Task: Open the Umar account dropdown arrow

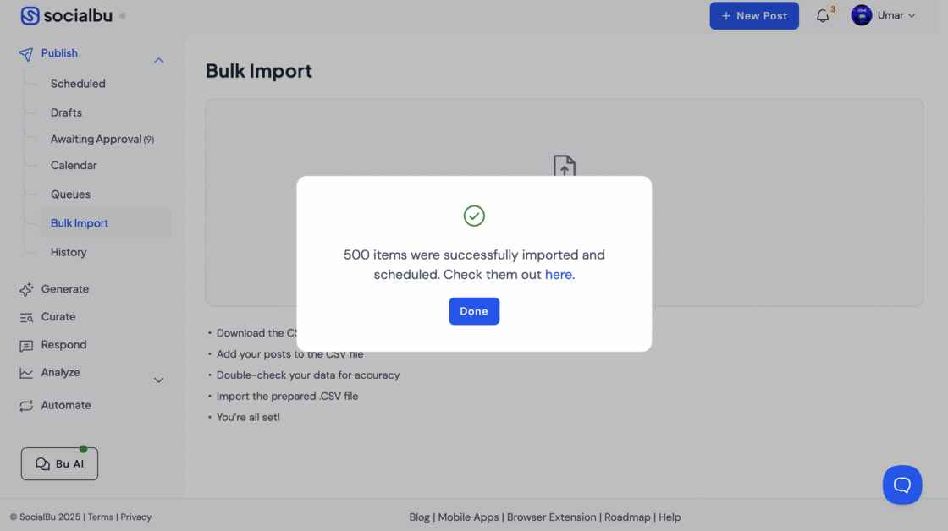Action: pyautogui.click(x=912, y=16)
